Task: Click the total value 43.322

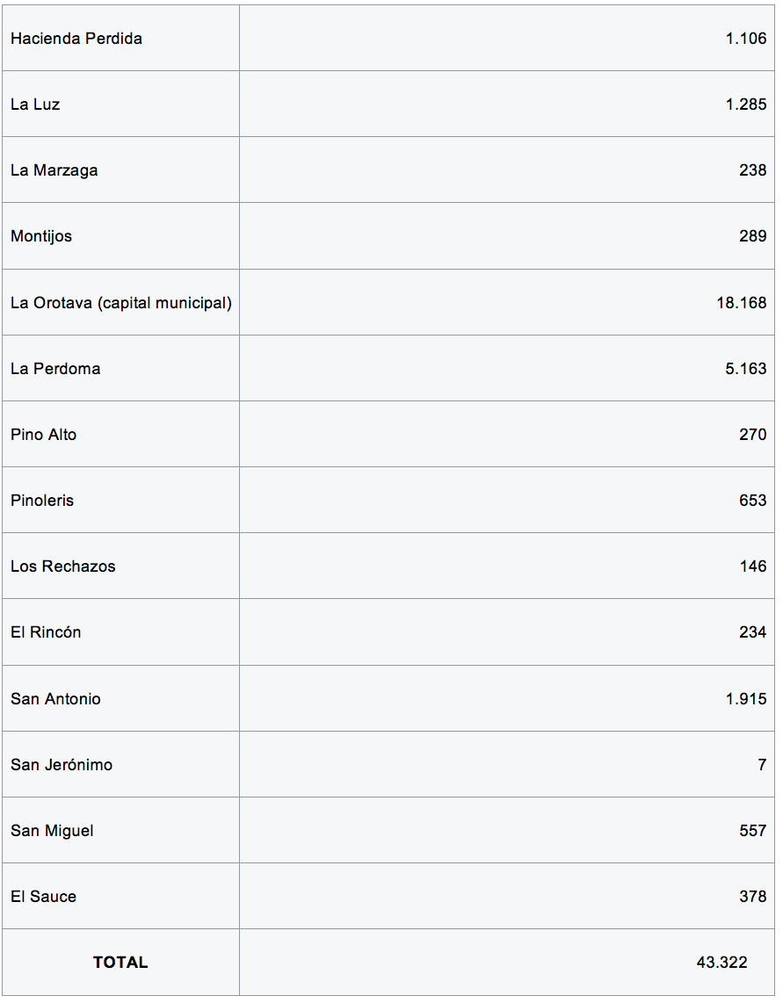Action: click(721, 963)
